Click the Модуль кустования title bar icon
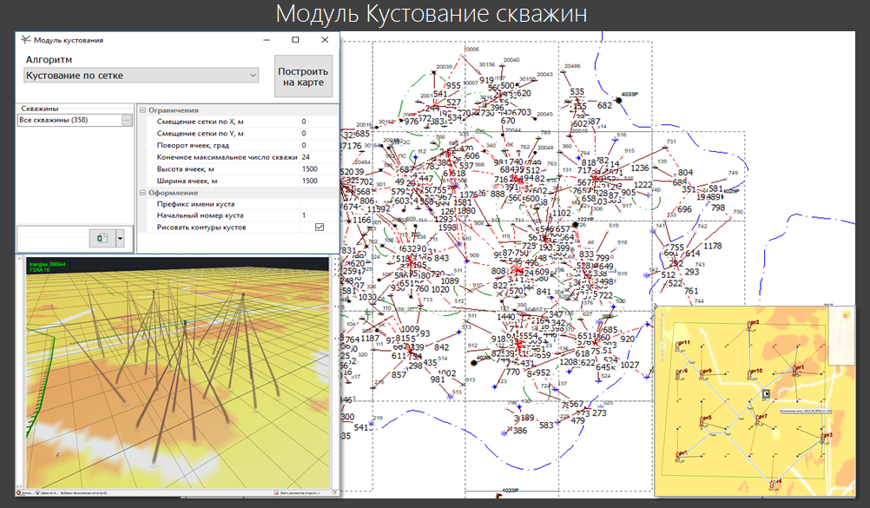Viewport: 870px width, 508px height. point(25,39)
